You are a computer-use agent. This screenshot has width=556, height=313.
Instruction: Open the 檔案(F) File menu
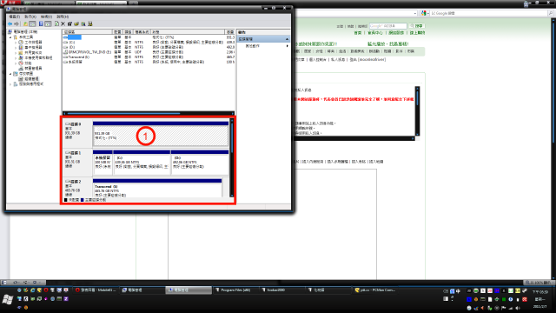[14, 17]
